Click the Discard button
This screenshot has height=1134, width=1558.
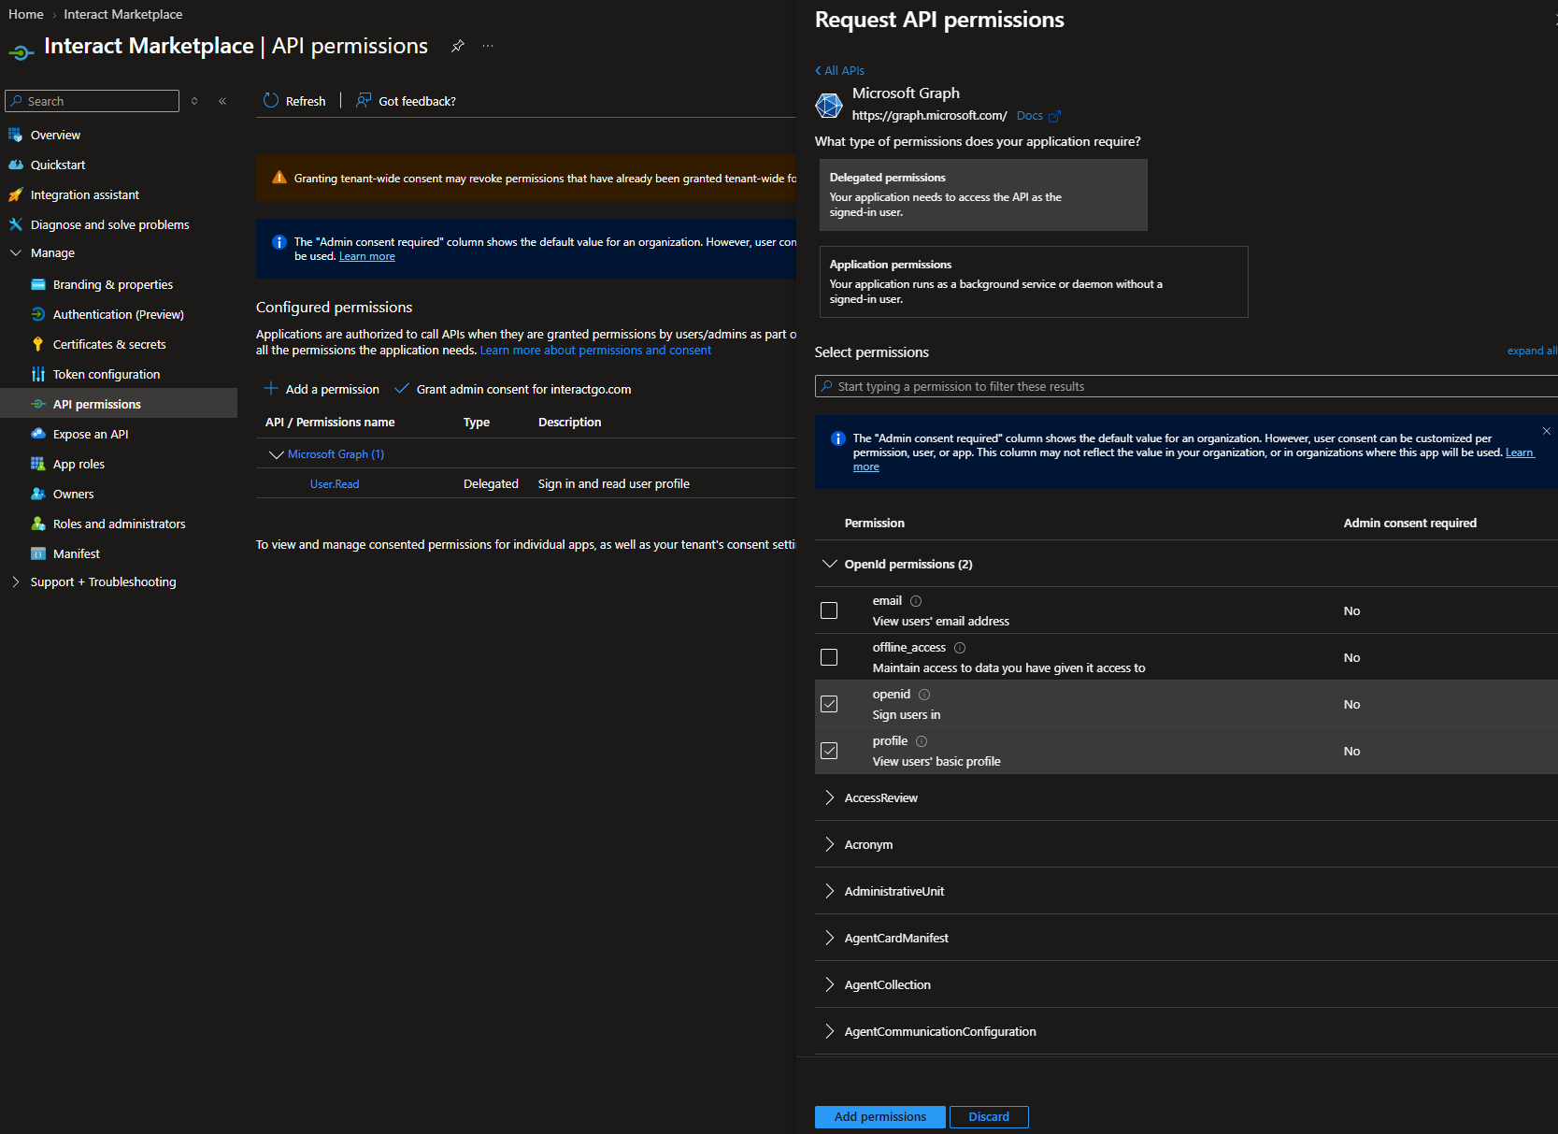[989, 1116]
